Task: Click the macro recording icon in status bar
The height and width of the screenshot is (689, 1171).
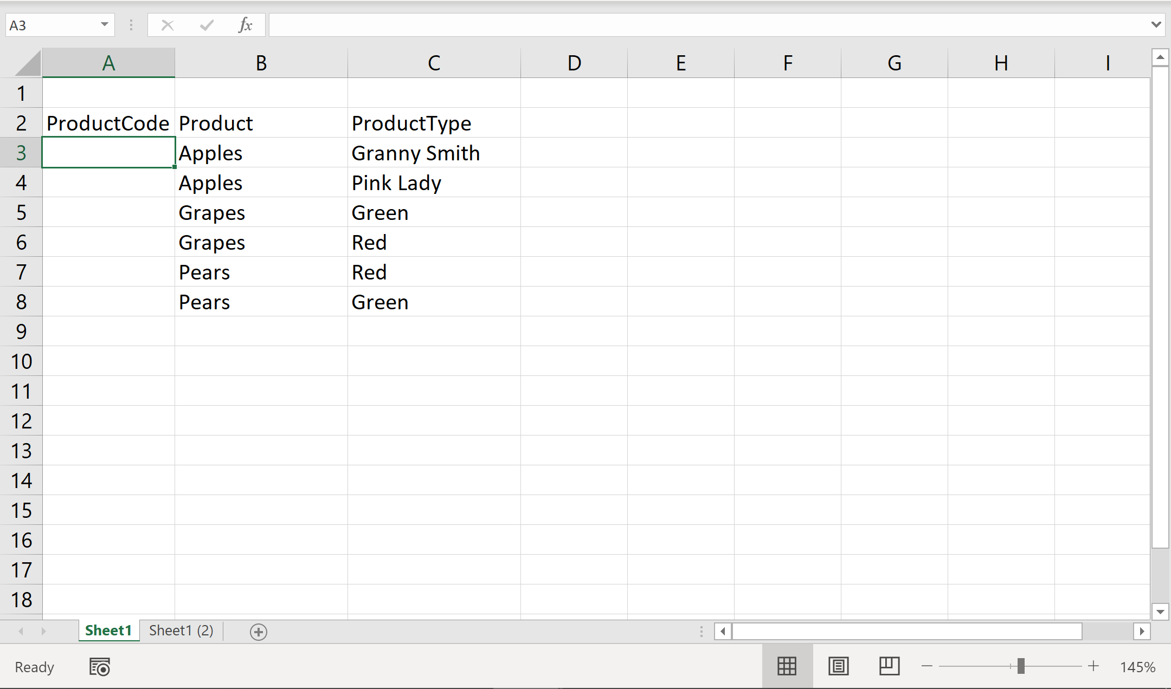Action: pyautogui.click(x=100, y=667)
